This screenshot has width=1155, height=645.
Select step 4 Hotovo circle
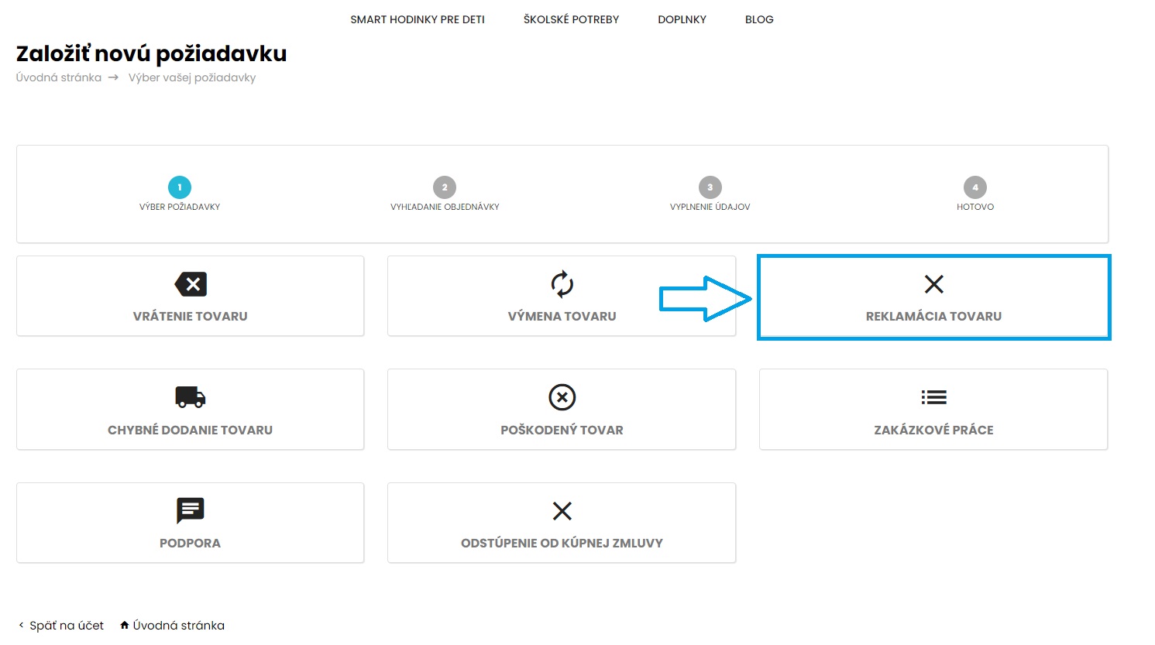tap(975, 187)
